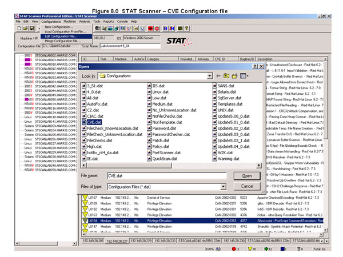The height and width of the screenshot is (257, 343).
Task: Select the highlighted L0164 vulnerability row
Action: (x=202, y=220)
